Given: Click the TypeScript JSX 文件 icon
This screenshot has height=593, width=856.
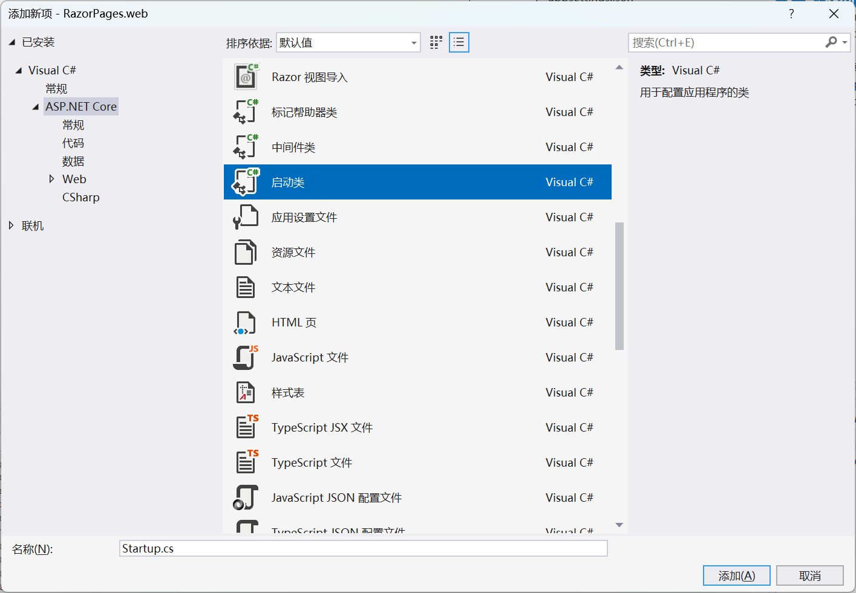Looking at the screenshot, I should (247, 427).
